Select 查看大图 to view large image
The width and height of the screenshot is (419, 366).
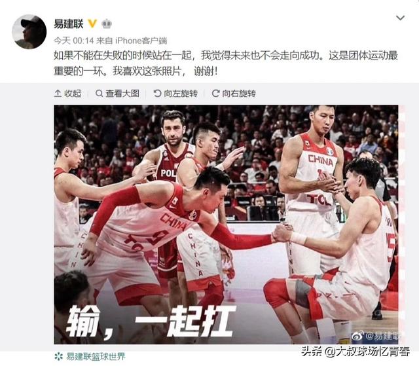pyautogui.click(x=117, y=94)
